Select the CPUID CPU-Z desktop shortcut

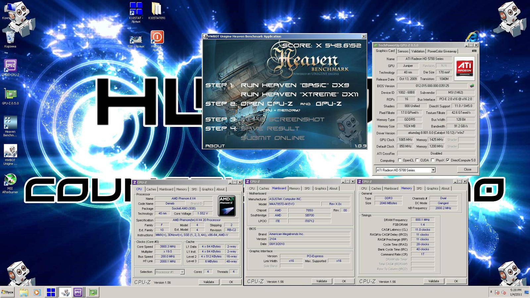click(10, 68)
